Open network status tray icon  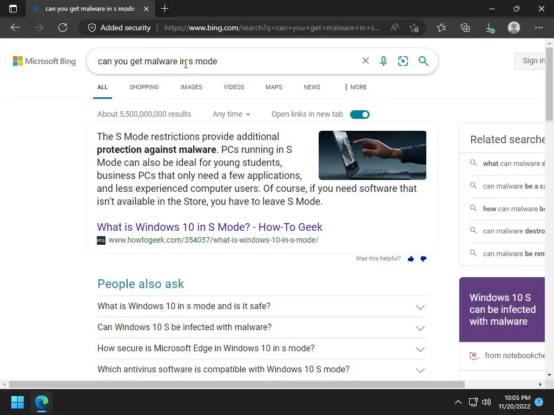473,402
